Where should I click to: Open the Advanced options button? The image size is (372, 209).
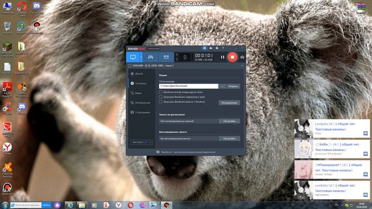coord(229,103)
